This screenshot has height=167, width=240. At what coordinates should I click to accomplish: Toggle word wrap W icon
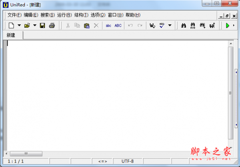152,26
